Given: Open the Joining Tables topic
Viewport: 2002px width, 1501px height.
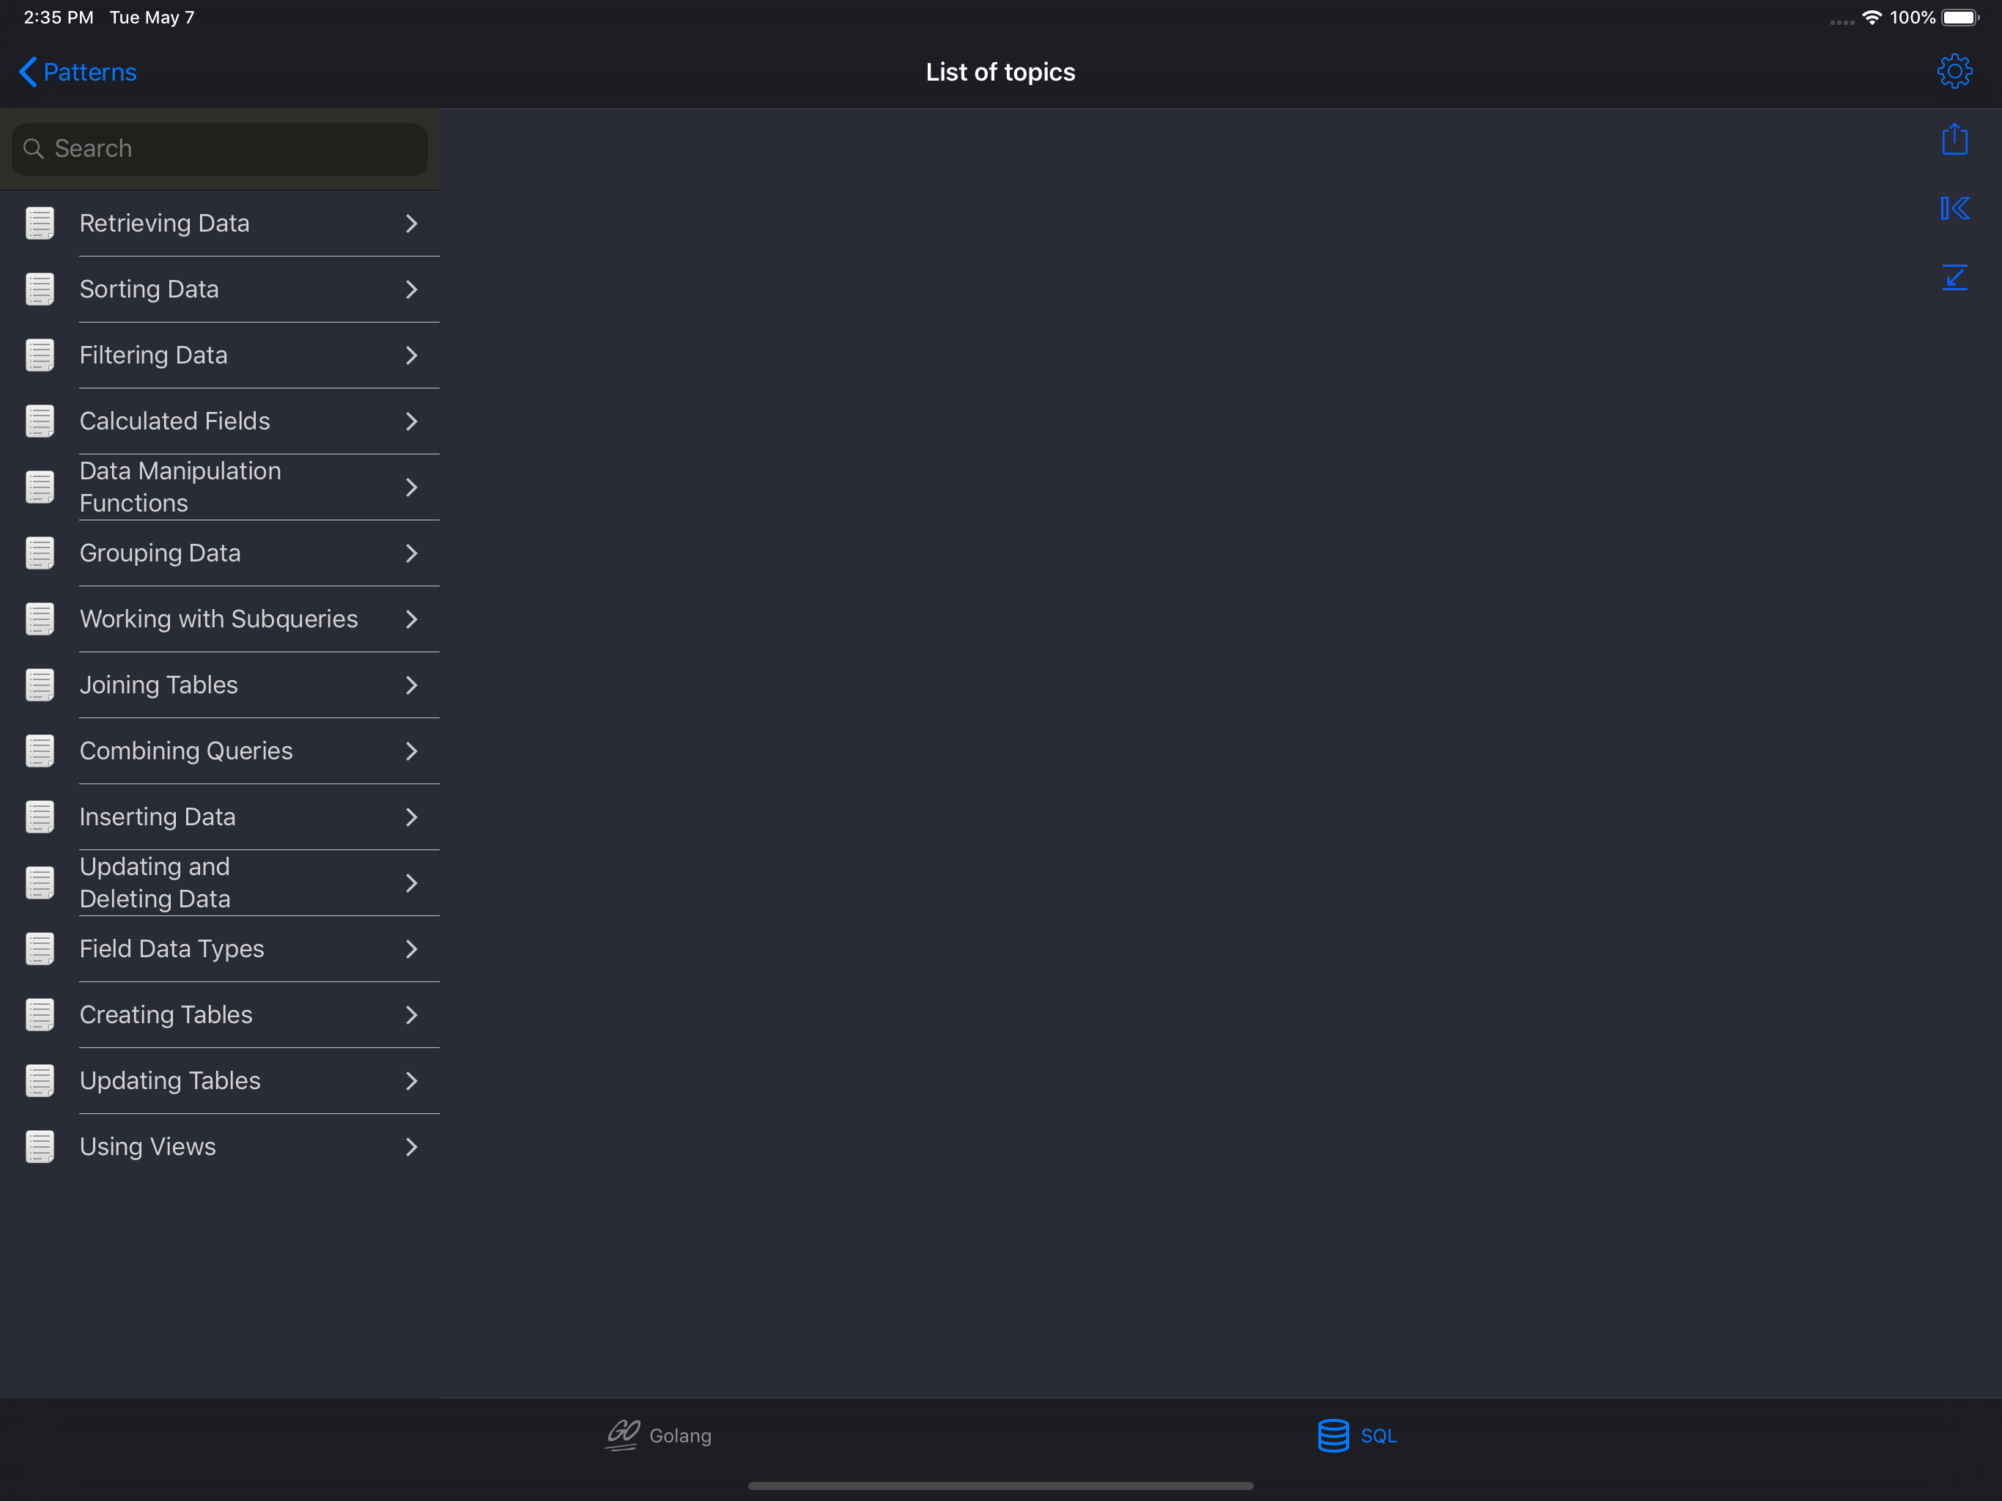Looking at the screenshot, I should coord(159,685).
